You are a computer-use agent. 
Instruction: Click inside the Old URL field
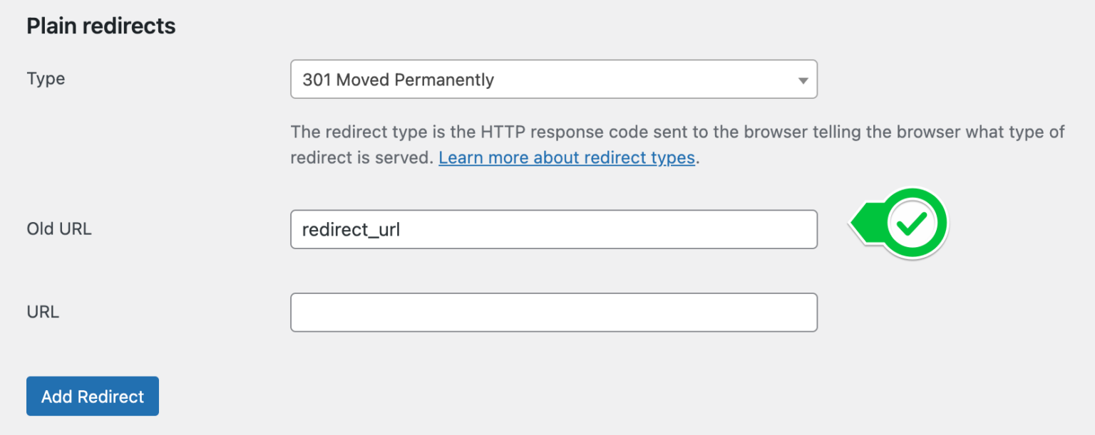[x=553, y=229]
